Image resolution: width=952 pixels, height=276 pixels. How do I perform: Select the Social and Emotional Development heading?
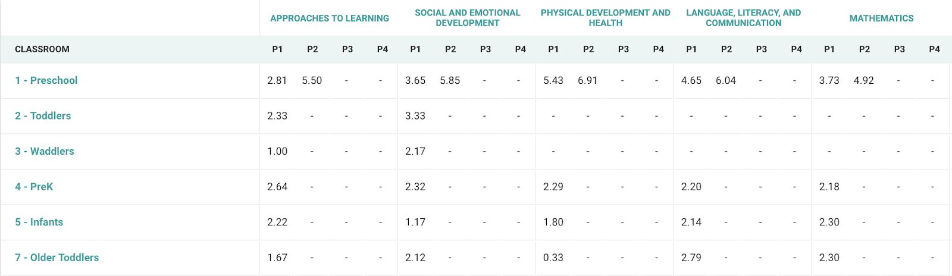pos(468,18)
